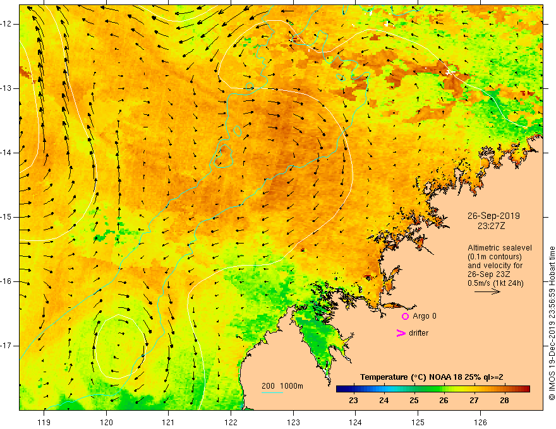
Task: Click latitude axis label -17
Action: (x=7, y=346)
